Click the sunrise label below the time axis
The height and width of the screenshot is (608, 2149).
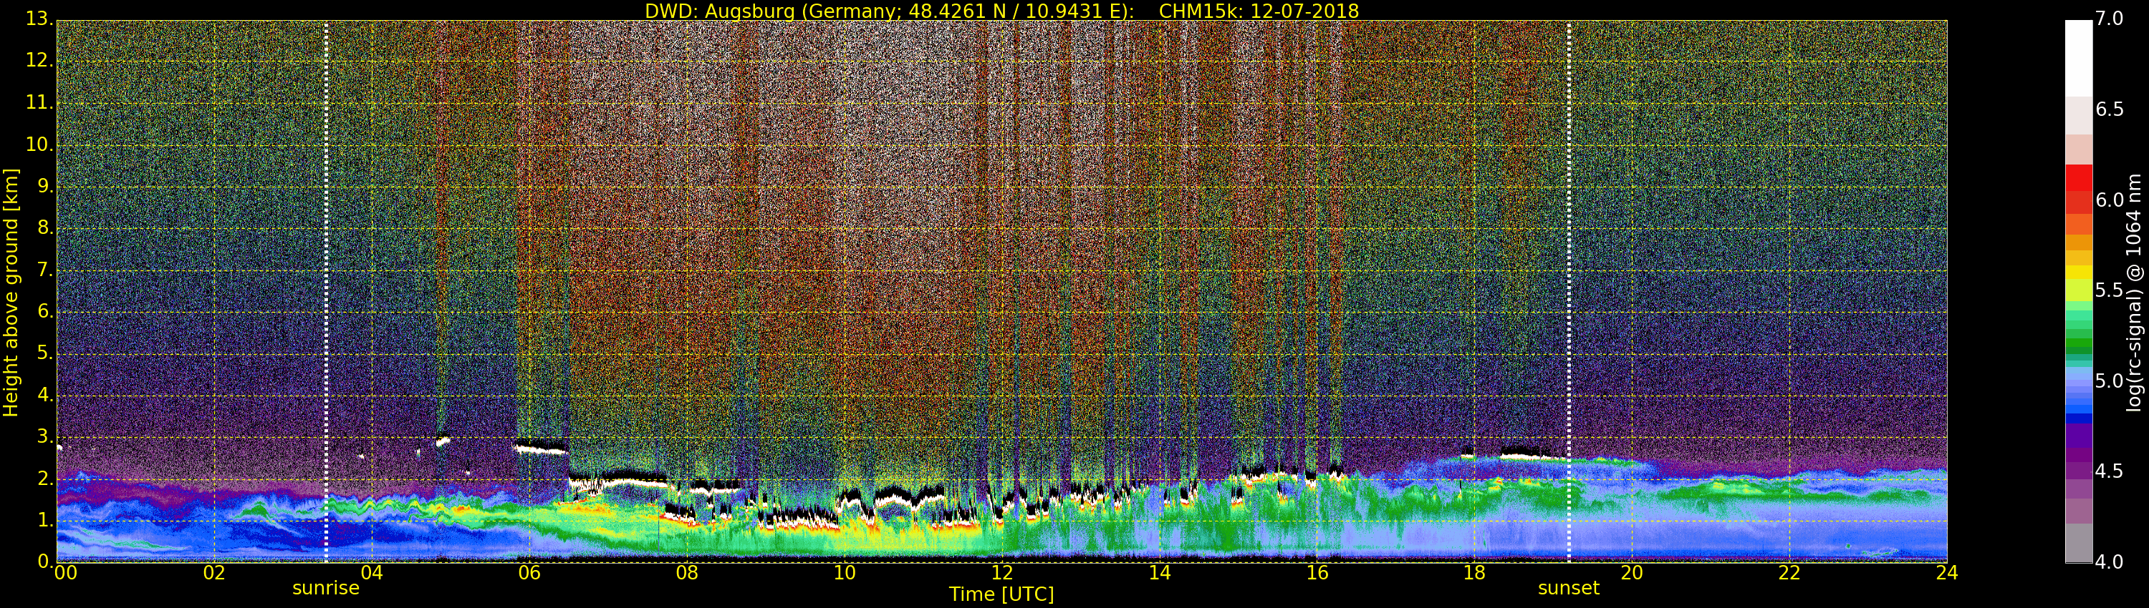click(x=325, y=588)
